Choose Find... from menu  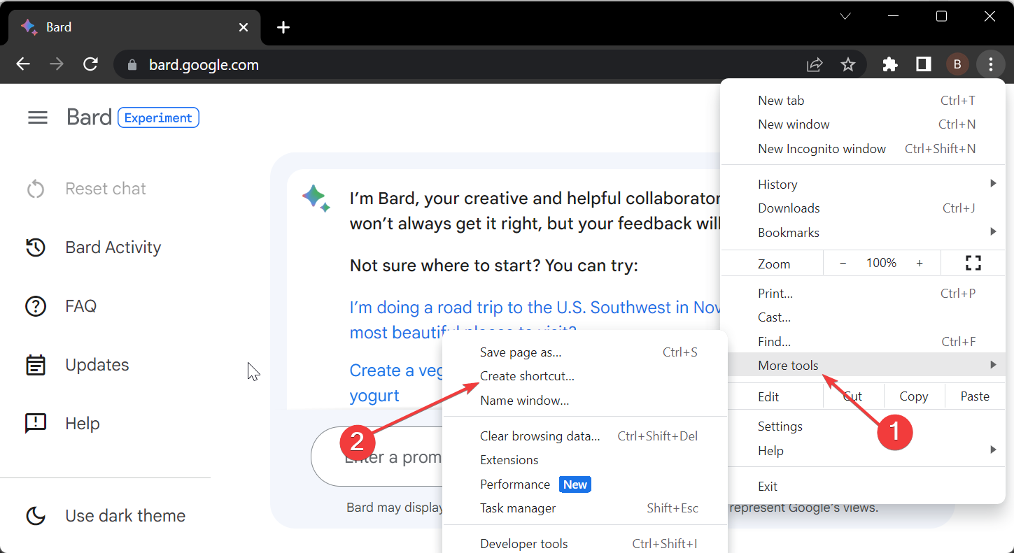tap(863, 342)
